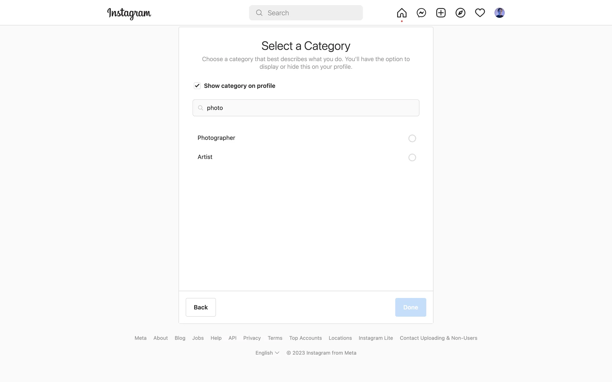Open the Top Accounts footer link
Image resolution: width=612 pixels, height=382 pixels.
305,338
